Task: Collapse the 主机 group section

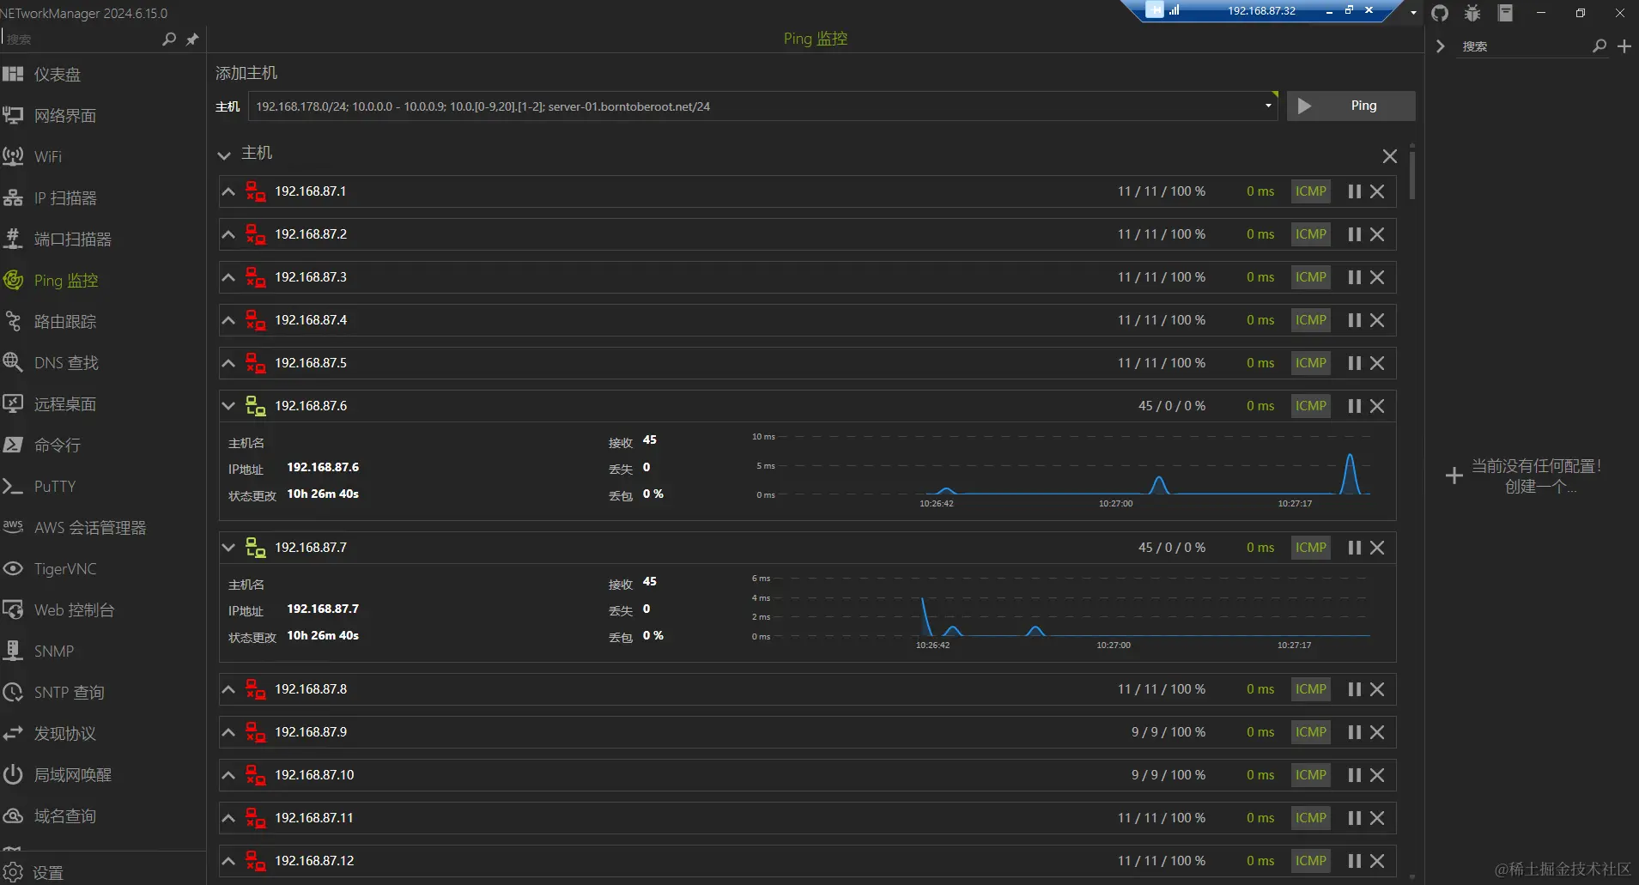Action: pyautogui.click(x=224, y=155)
